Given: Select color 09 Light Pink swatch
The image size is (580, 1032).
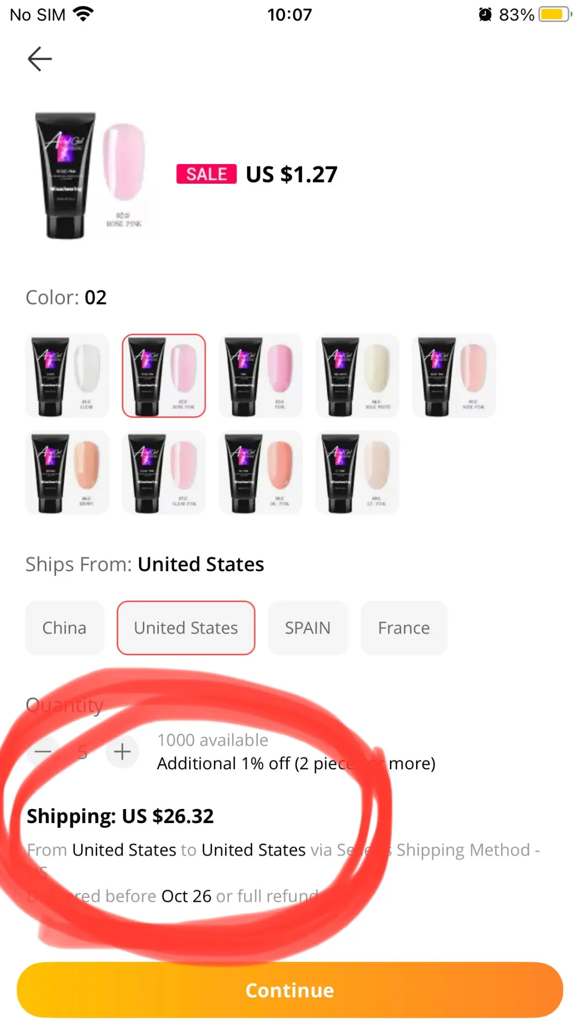Looking at the screenshot, I should [x=357, y=473].
